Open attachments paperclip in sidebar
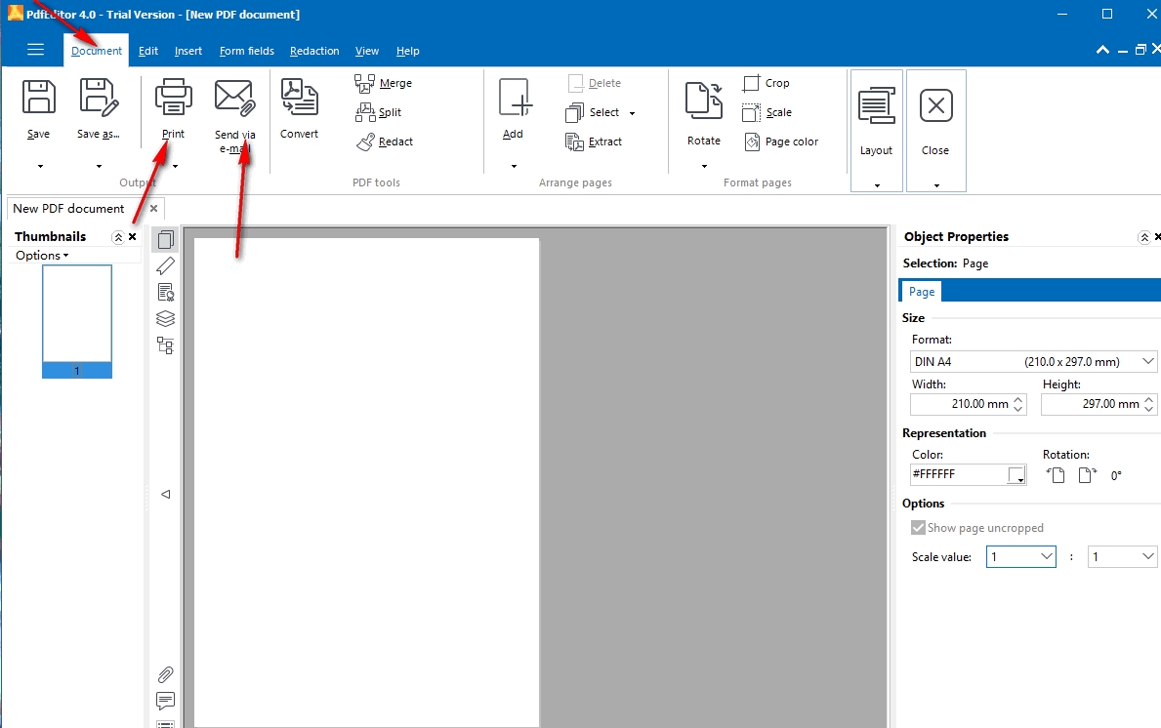Viewport: 1161px width, 728px height. 165,674
